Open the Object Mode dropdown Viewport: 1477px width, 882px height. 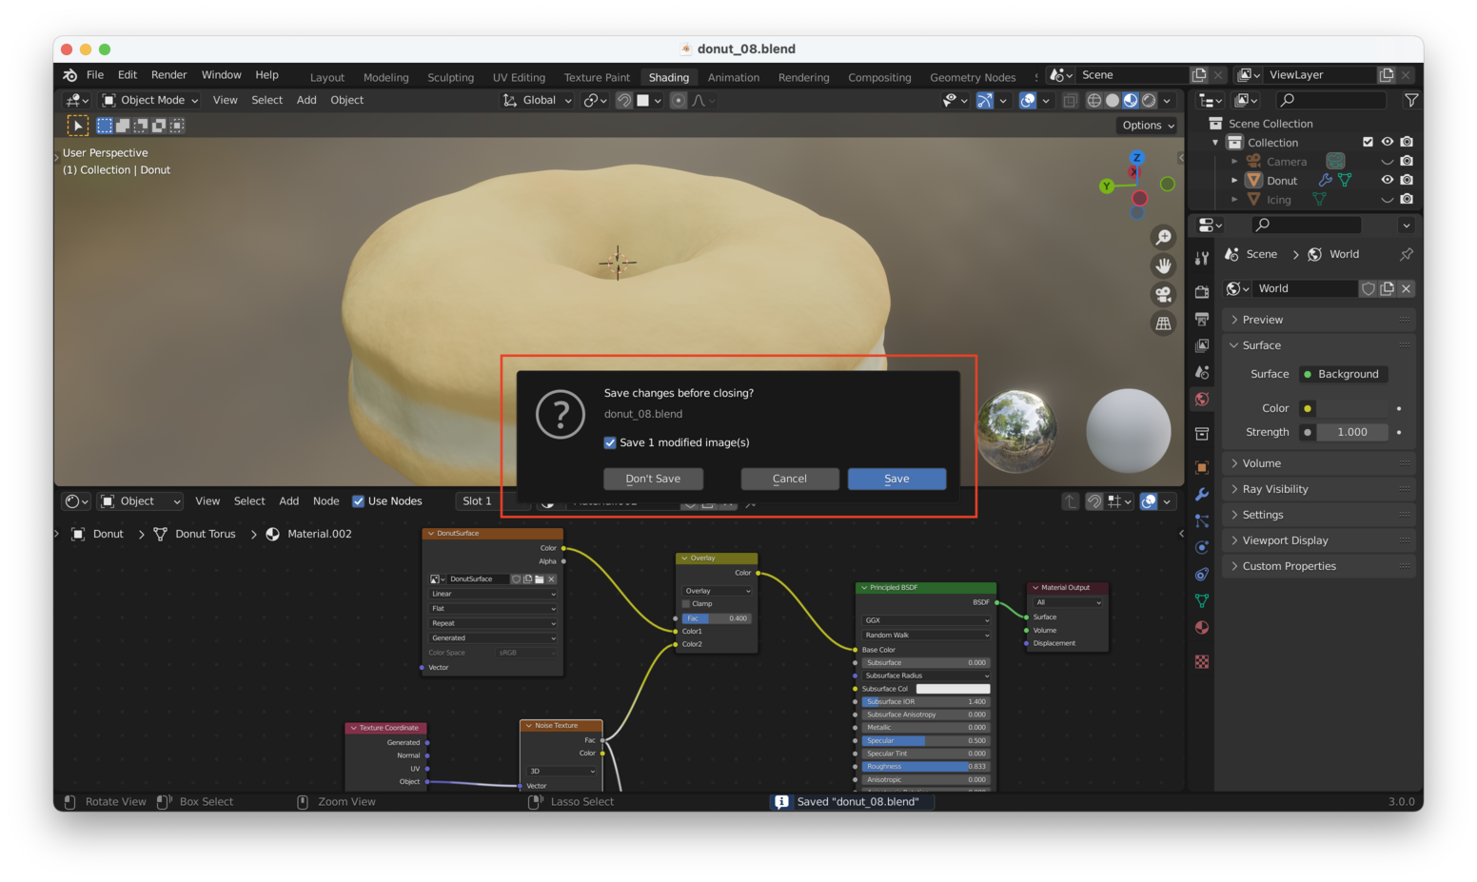[150, 100]
